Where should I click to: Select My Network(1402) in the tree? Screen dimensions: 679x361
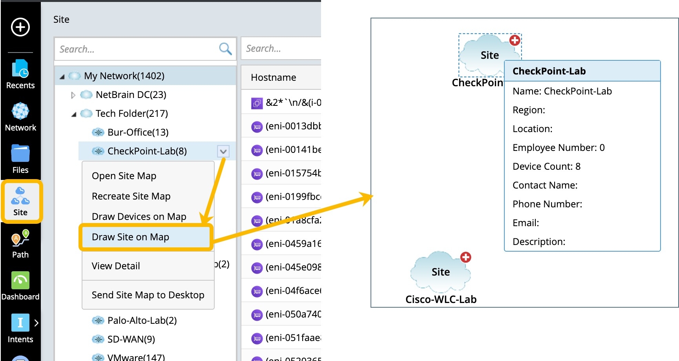tap(124, 76)
